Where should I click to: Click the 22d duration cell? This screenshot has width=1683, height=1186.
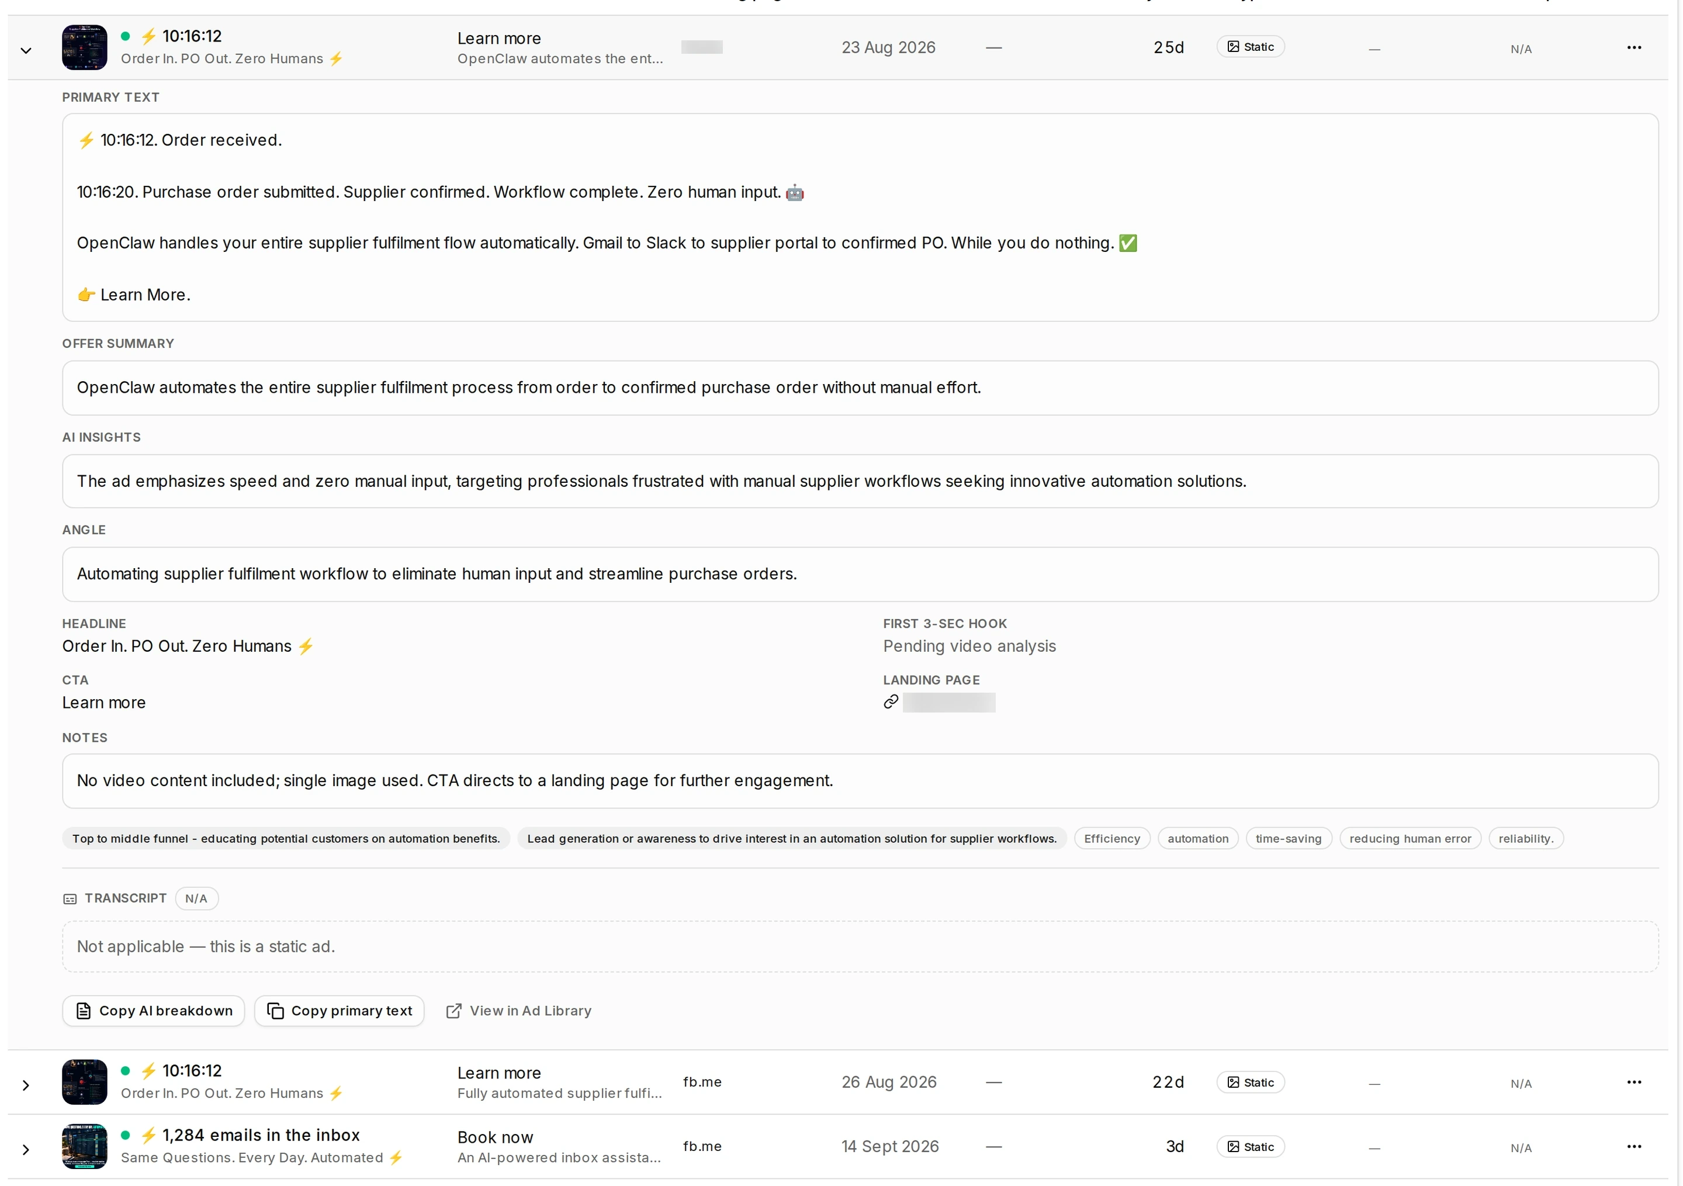tap(1168, 1082)
